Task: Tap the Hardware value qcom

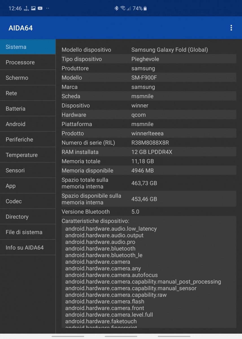Action: [139, 115]
